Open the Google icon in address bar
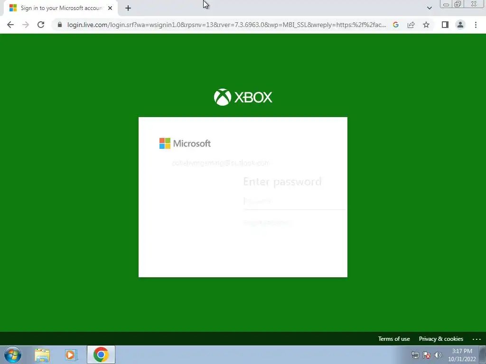 pyautogui.click(x=395, y=25)
